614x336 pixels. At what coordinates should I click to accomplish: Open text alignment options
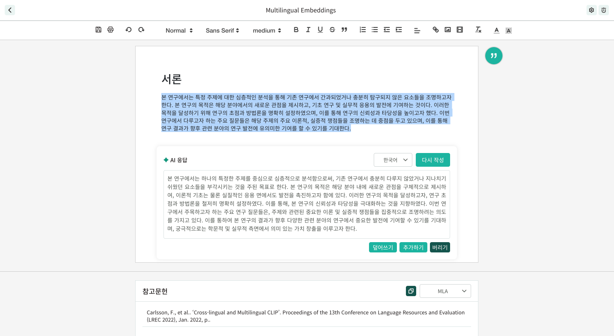417,30
